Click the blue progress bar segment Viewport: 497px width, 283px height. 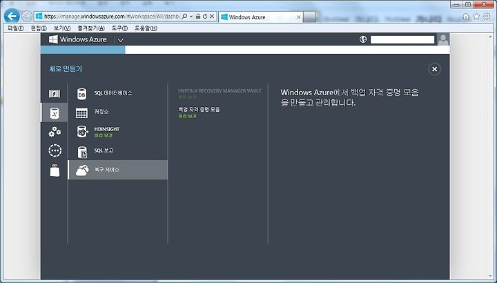(x=83, y=50)
